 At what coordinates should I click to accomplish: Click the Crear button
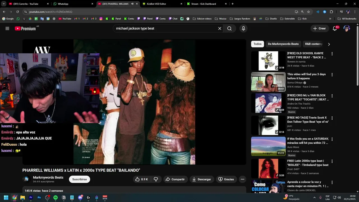[x=320, y=28]
